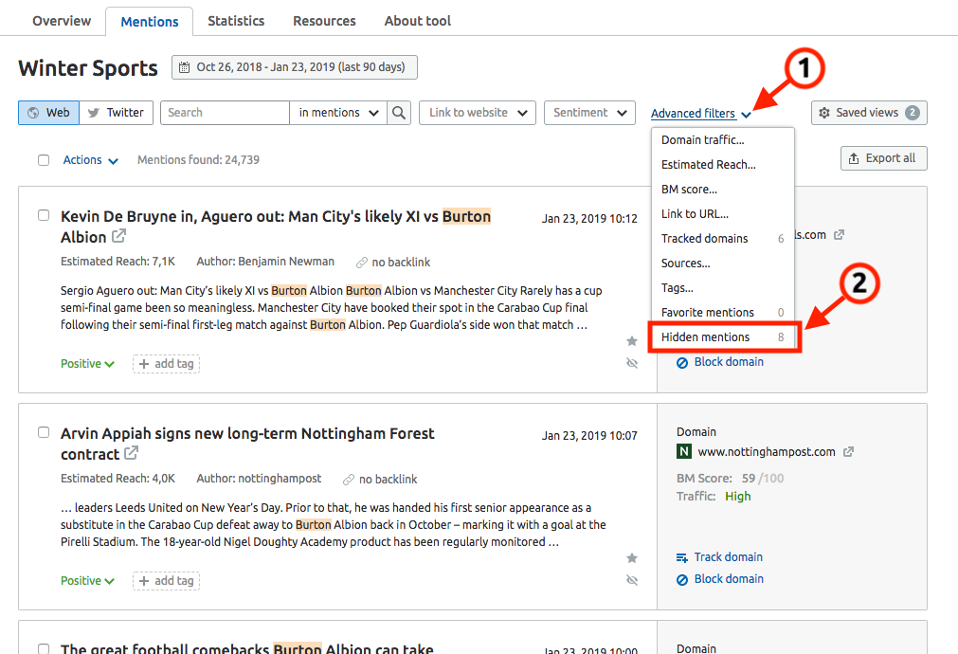Image resolution: width=958 pixels, height=654 pixels.
Task: Click Block domain for nottinghampost.com
Action: click(729, 579)
